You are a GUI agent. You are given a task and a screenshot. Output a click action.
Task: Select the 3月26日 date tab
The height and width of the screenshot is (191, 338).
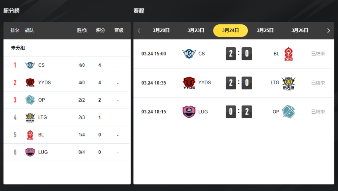pos(300,31)
